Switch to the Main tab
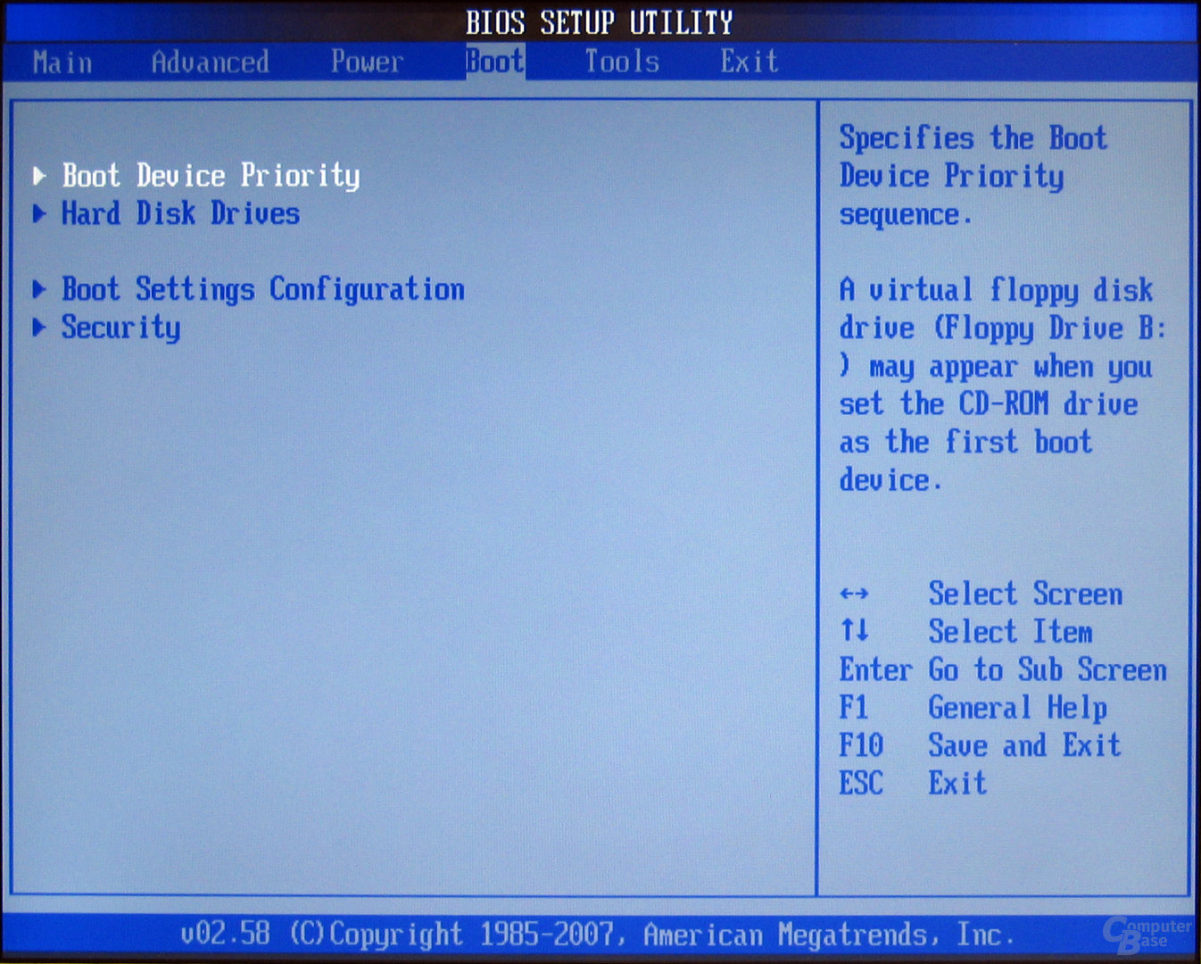 (62, 62)
